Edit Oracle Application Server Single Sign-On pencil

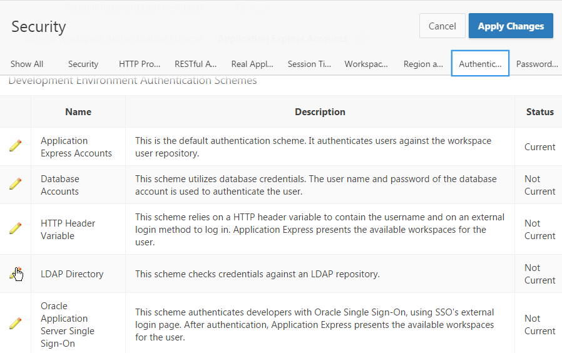(16, 323)
